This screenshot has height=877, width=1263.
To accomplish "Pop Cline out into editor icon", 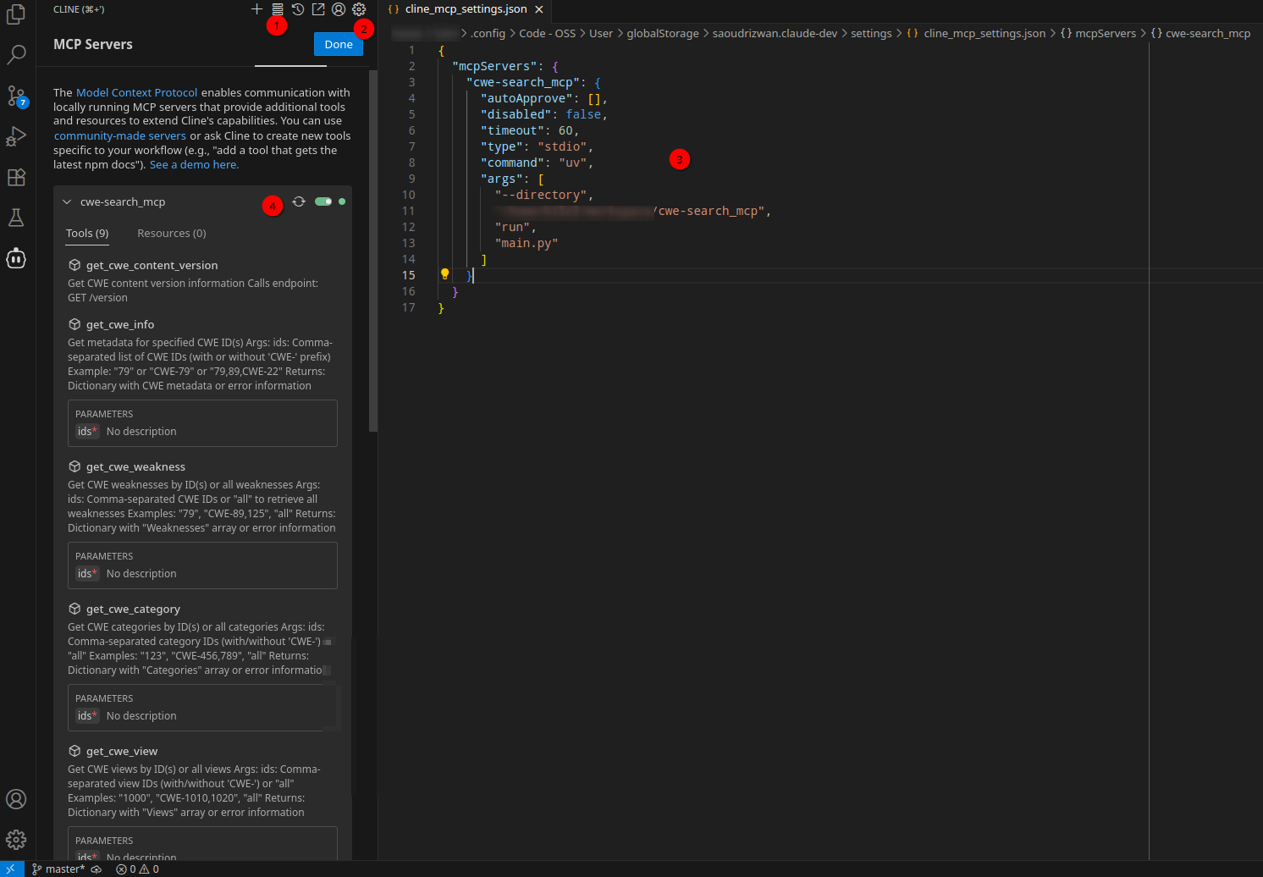I will (318, 9).
